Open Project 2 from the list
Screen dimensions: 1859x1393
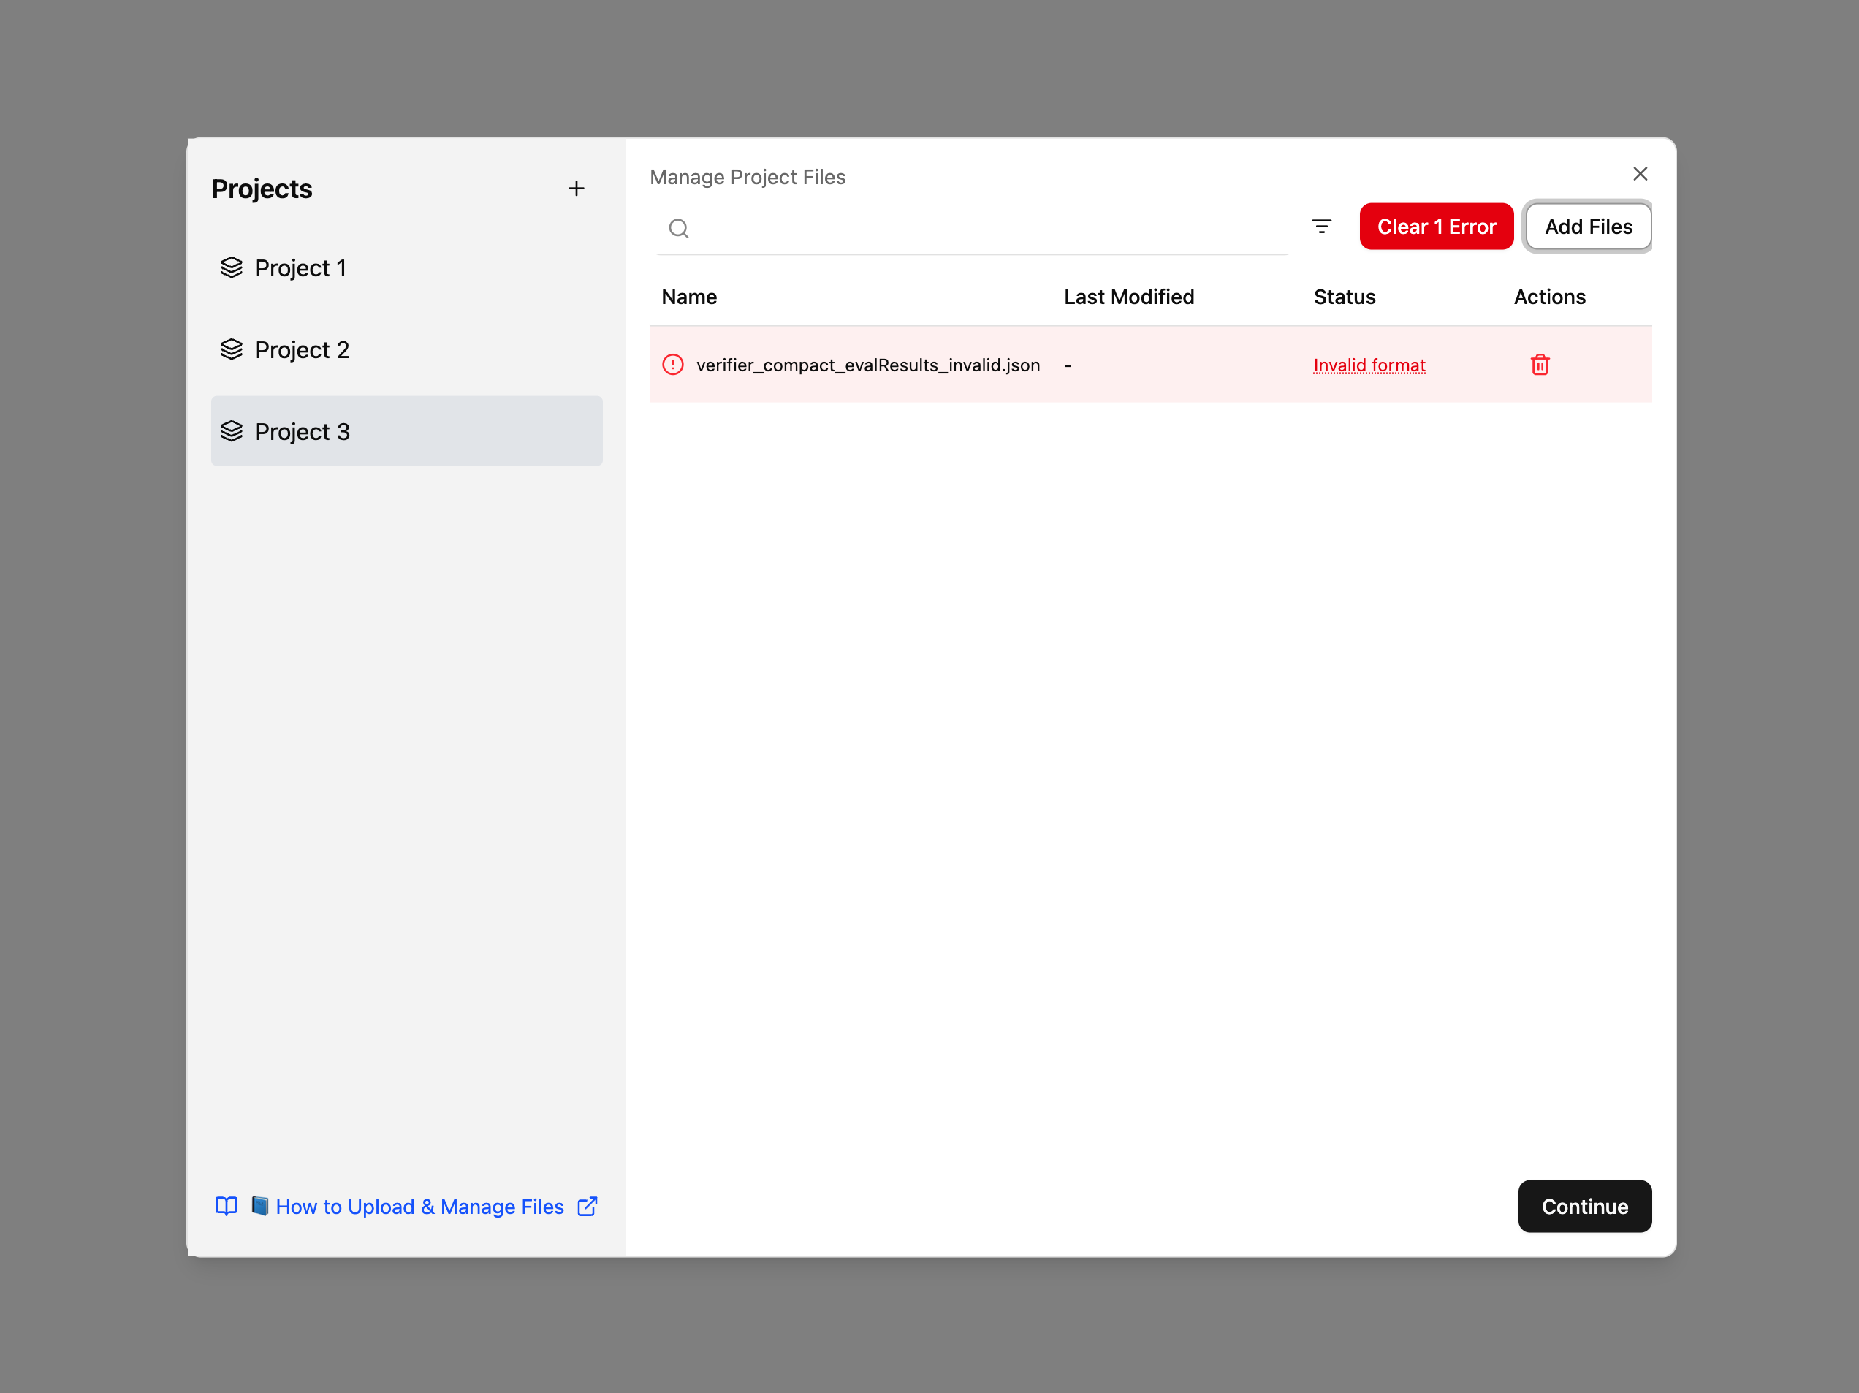coord(303,350)
